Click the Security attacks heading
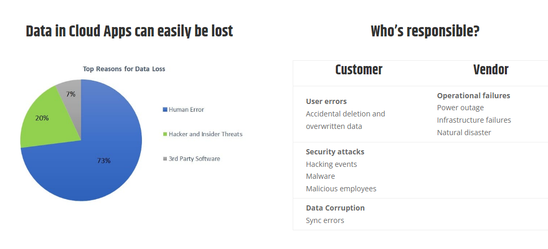The image size is (548, 249). 335,152
